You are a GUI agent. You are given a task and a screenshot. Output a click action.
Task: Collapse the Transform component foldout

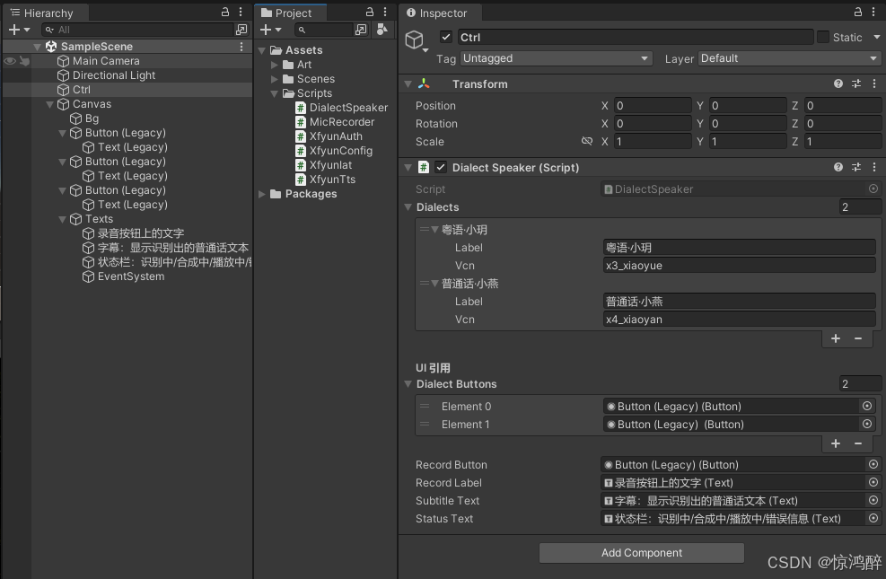coord(408,83)
